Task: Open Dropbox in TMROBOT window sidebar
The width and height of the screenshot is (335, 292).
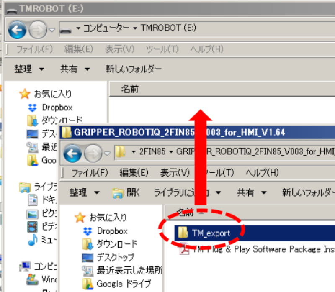Action: (57, 108)
